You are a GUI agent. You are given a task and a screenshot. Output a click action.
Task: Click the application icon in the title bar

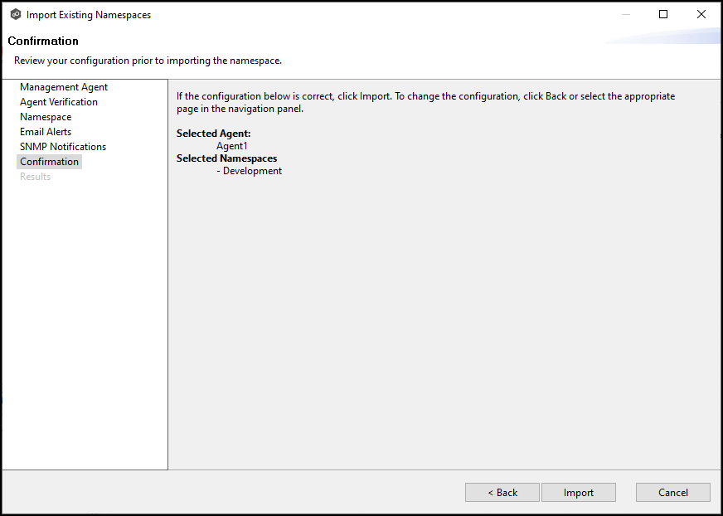pyautogui.click(x=15, y=15)
